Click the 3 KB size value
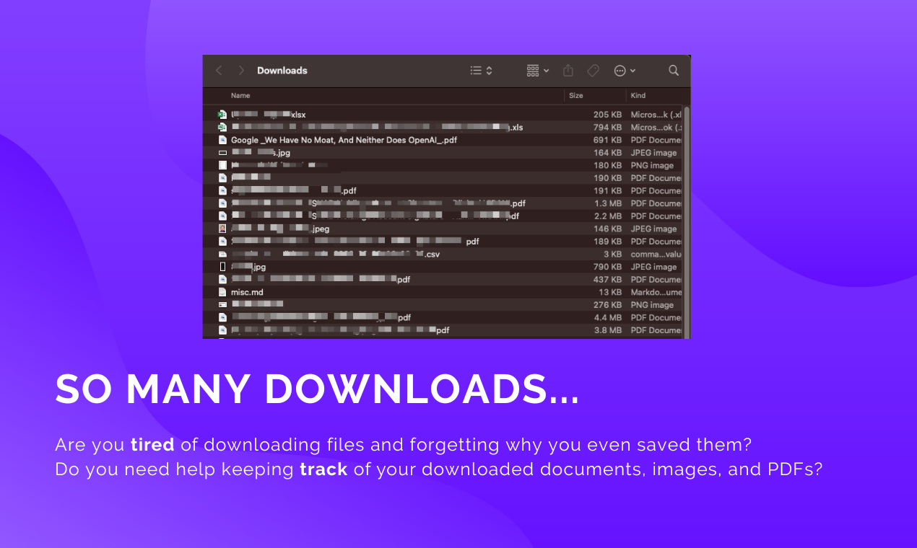917x548 pixels. 612,254
